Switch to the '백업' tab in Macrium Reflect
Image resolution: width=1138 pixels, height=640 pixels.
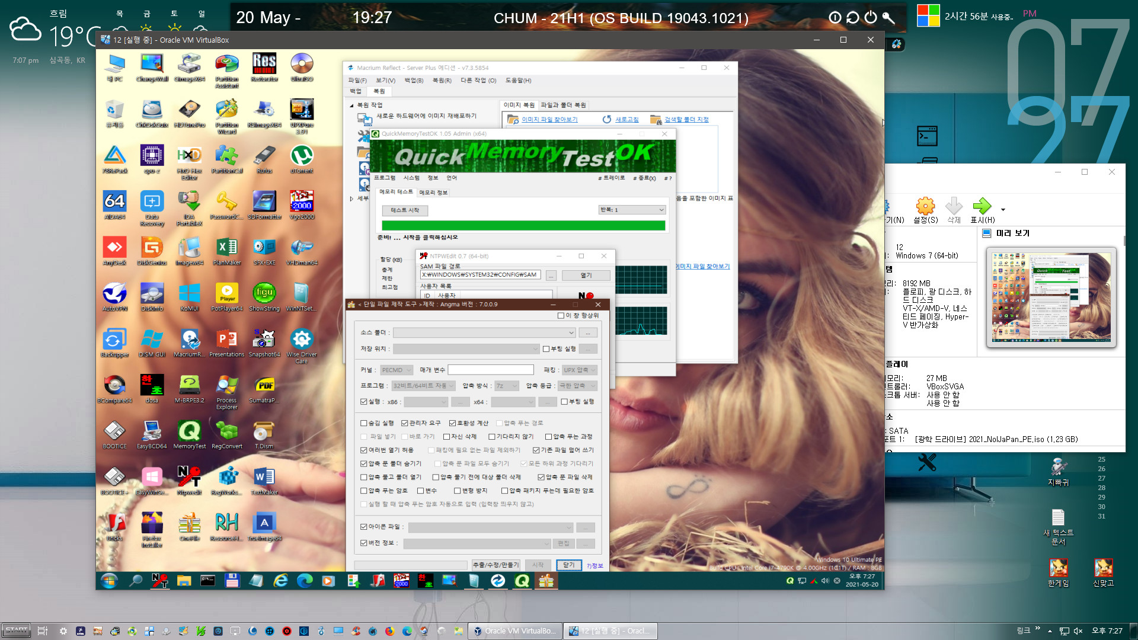pyautogui.click(x=355, y=91)
